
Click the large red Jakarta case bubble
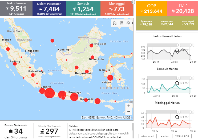[50, 93]
